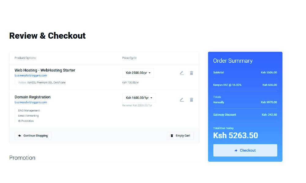Remove Web Hosting via its trash icon
Viewport: 306px width, 183px height.
192,73
